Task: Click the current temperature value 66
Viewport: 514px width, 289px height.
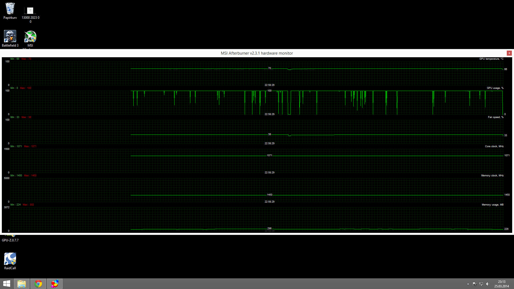Action: click(506, 69)
